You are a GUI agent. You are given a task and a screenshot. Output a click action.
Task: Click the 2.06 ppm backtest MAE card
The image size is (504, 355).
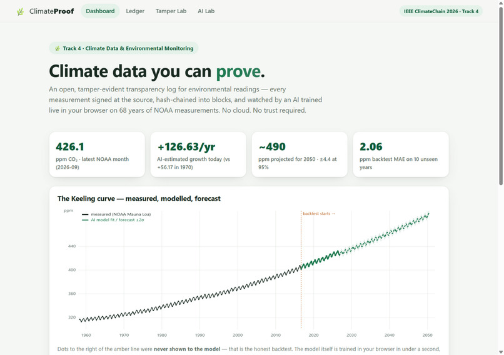click(x=401, y=155)
